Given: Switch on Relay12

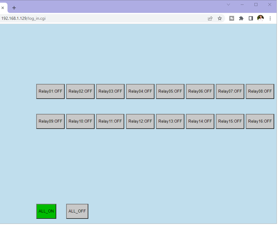Looking at the screenshot, I should coord(140,121).
